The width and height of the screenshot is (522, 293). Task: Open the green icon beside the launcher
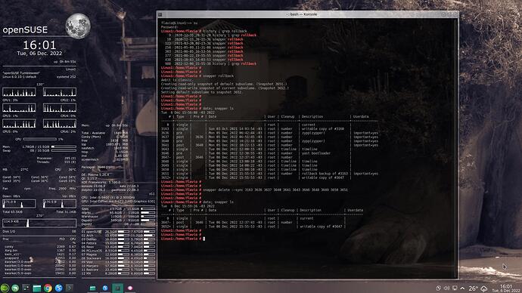point(15,288)
